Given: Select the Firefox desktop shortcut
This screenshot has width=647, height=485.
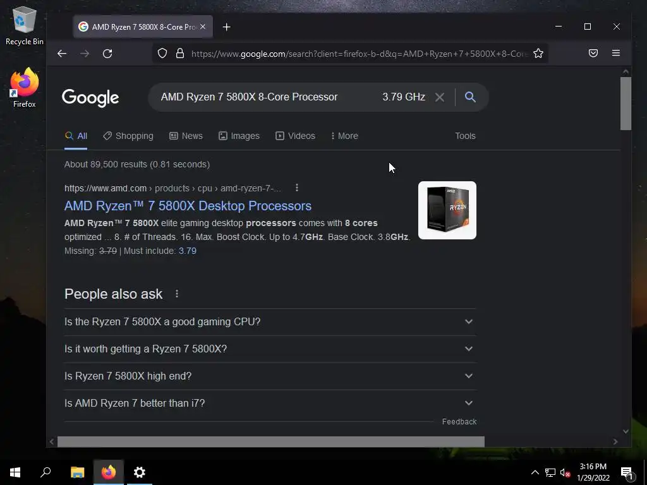Looking at the screenshot, I should 25,88.
